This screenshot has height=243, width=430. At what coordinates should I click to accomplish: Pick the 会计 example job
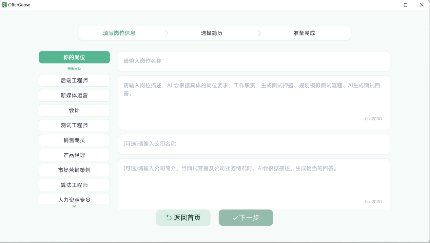click(74, 110)
